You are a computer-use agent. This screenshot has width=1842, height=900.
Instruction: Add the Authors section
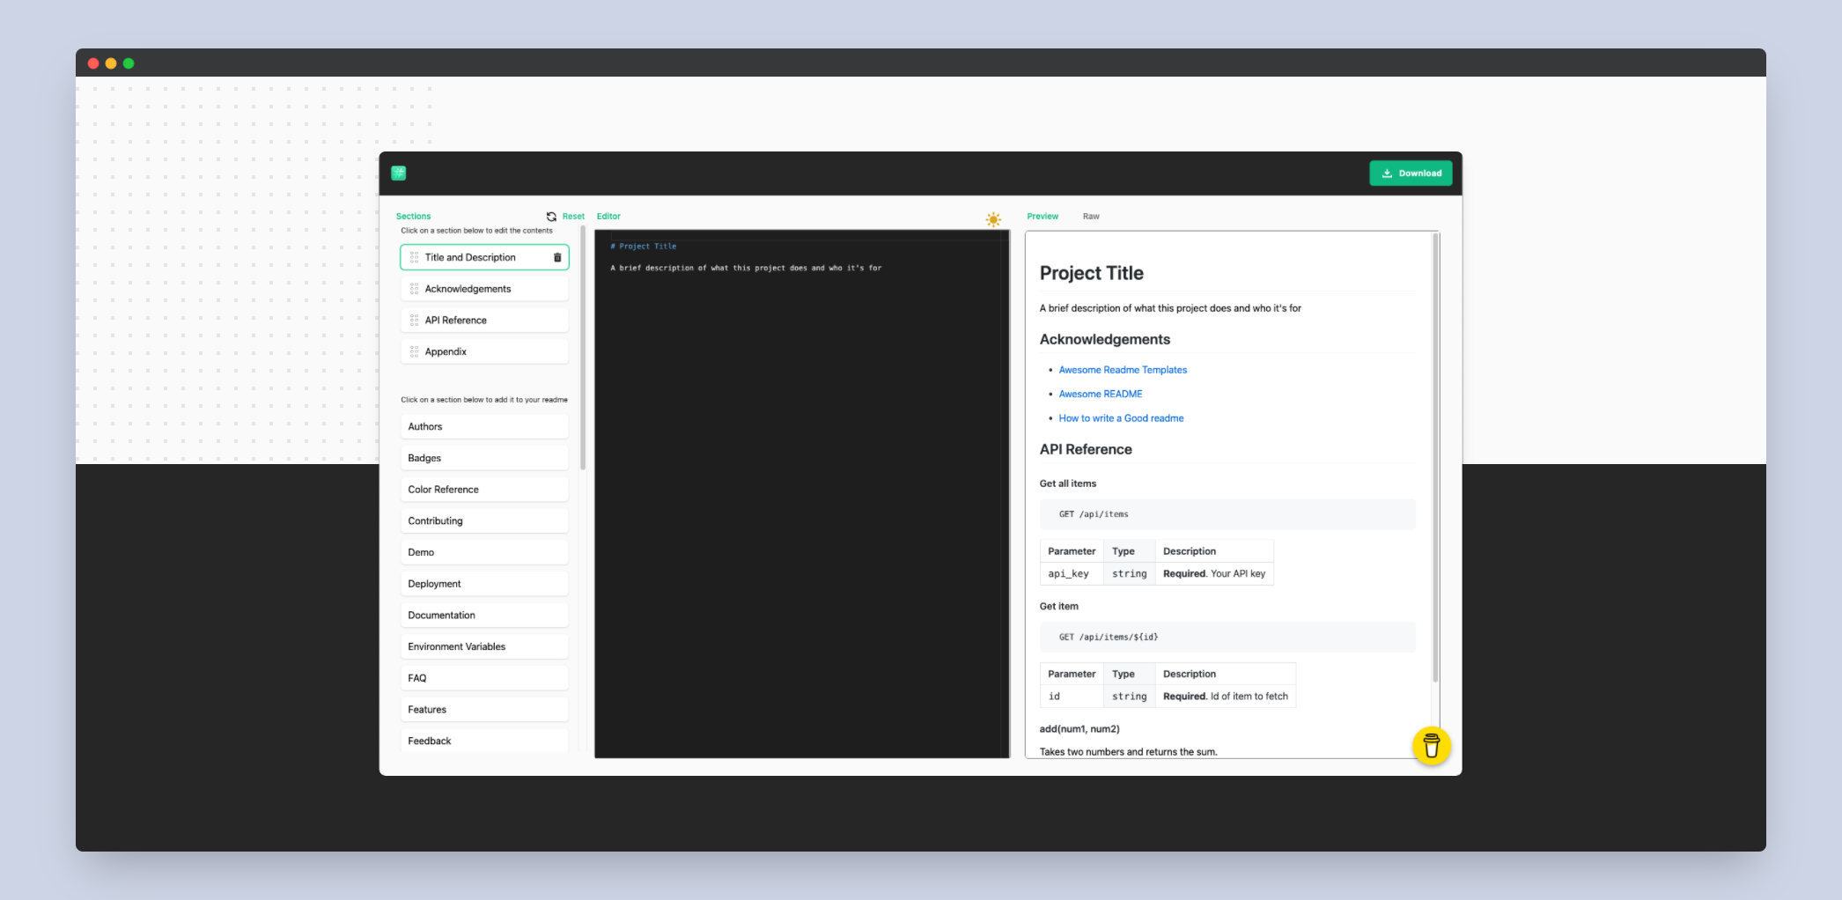pos(484,427)
